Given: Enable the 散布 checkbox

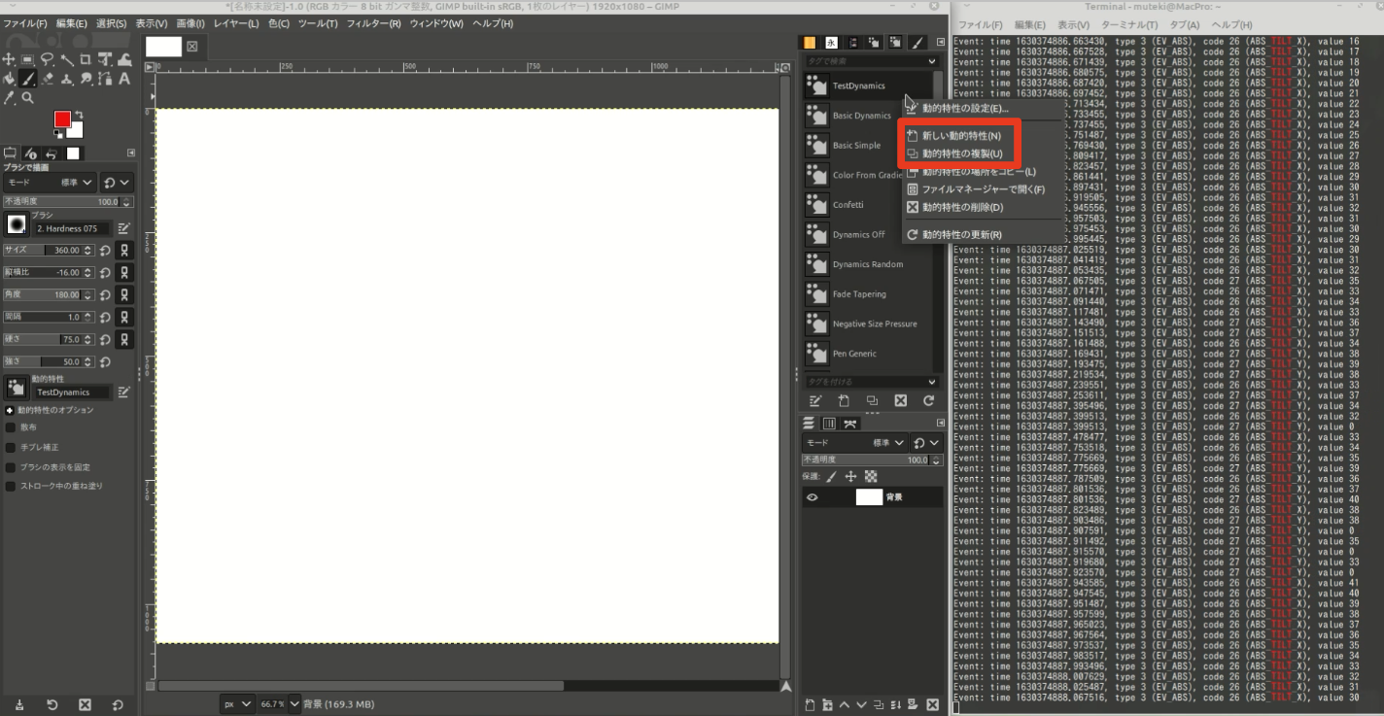Looking at the screenshot, I should click(x=11, y=426).
